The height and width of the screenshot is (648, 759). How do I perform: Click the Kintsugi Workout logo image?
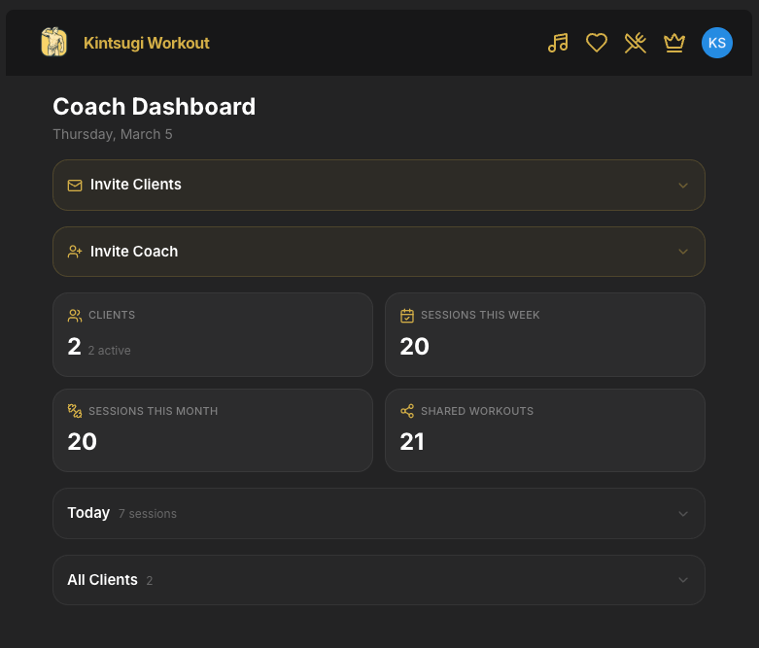coord(53,43)
